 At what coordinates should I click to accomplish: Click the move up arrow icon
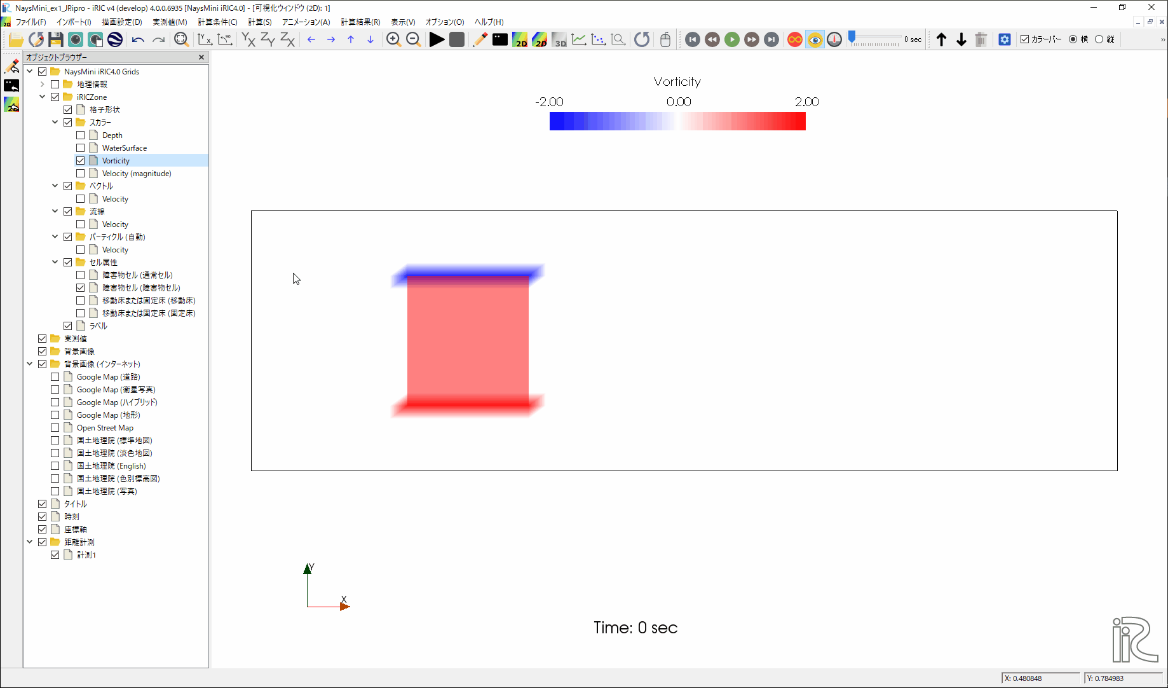coord(351,39)
